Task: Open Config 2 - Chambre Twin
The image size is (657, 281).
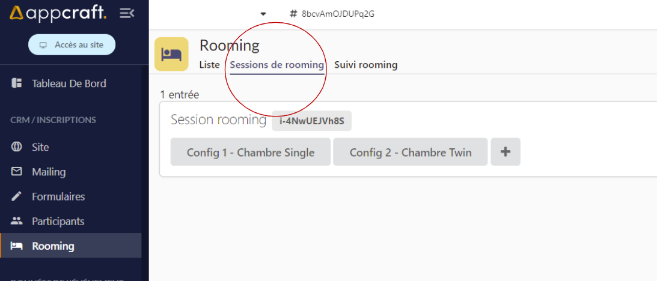Action: pos(411,152)
